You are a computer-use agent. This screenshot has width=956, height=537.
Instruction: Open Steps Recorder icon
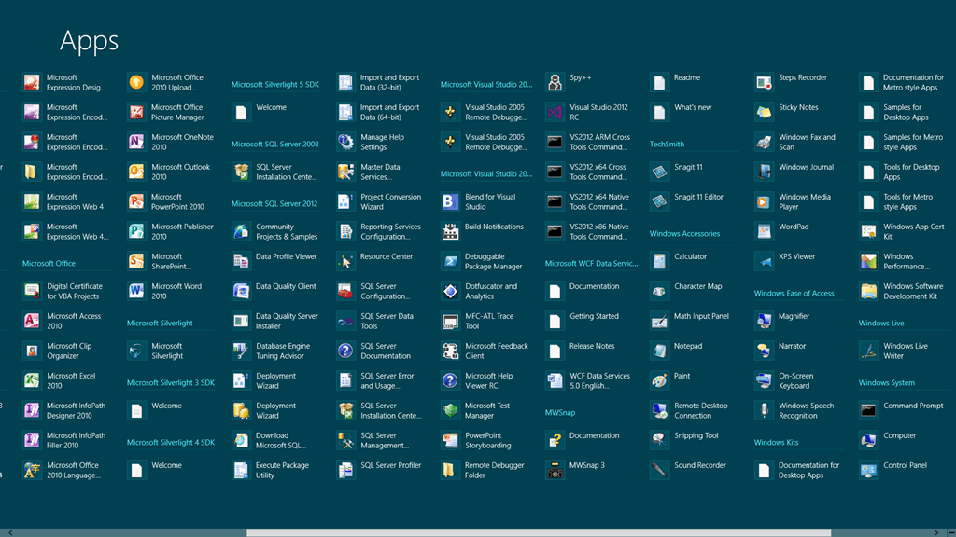(764, 82)
